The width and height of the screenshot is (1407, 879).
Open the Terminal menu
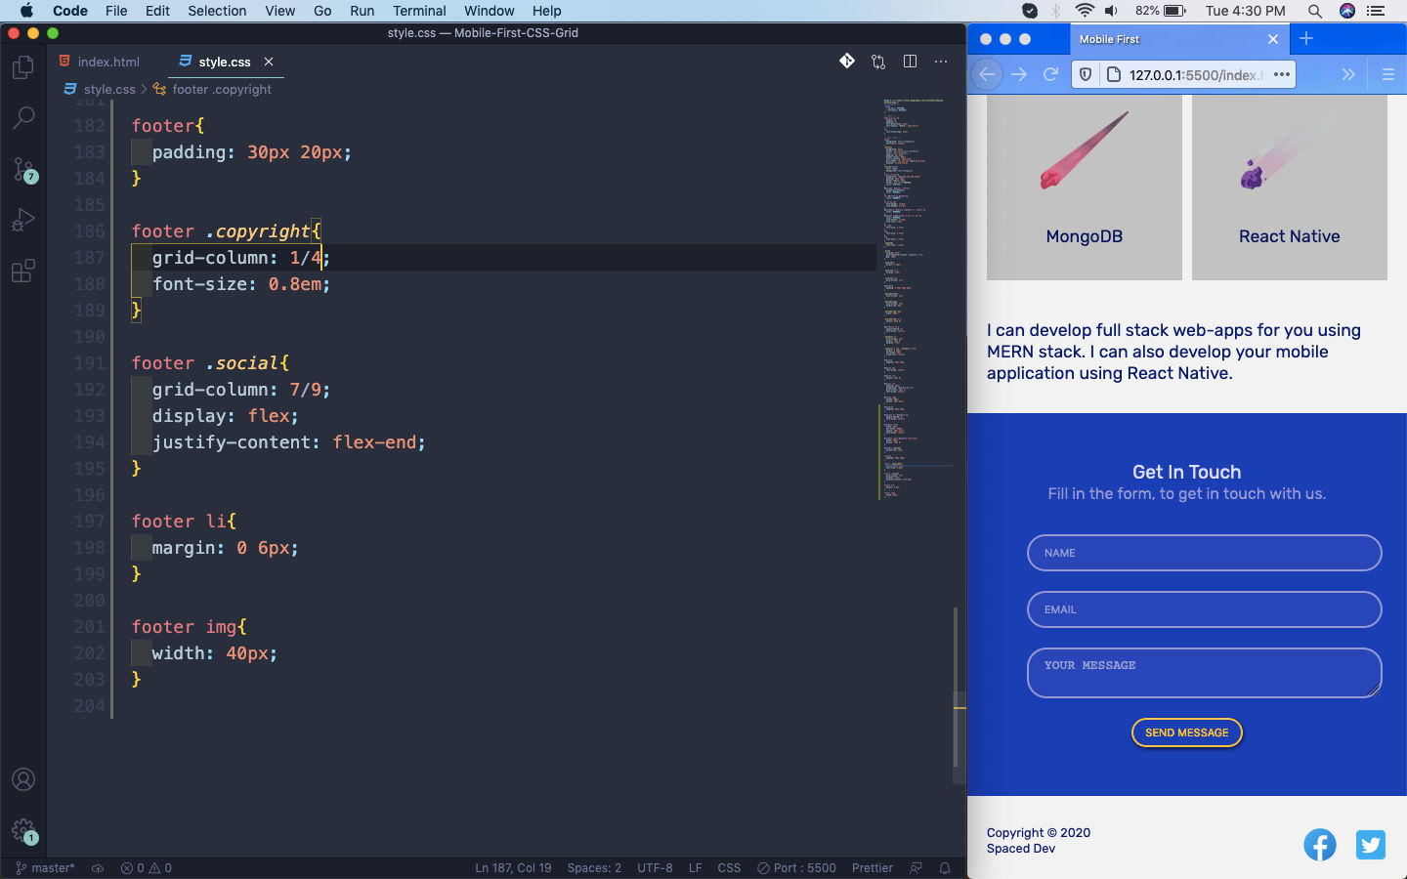(x=419, y=11)
